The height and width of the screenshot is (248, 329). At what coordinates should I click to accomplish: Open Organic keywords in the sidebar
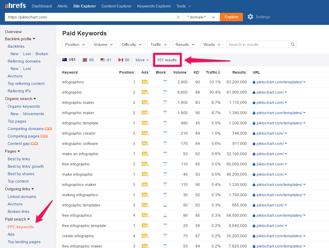(x=24, y=106)
